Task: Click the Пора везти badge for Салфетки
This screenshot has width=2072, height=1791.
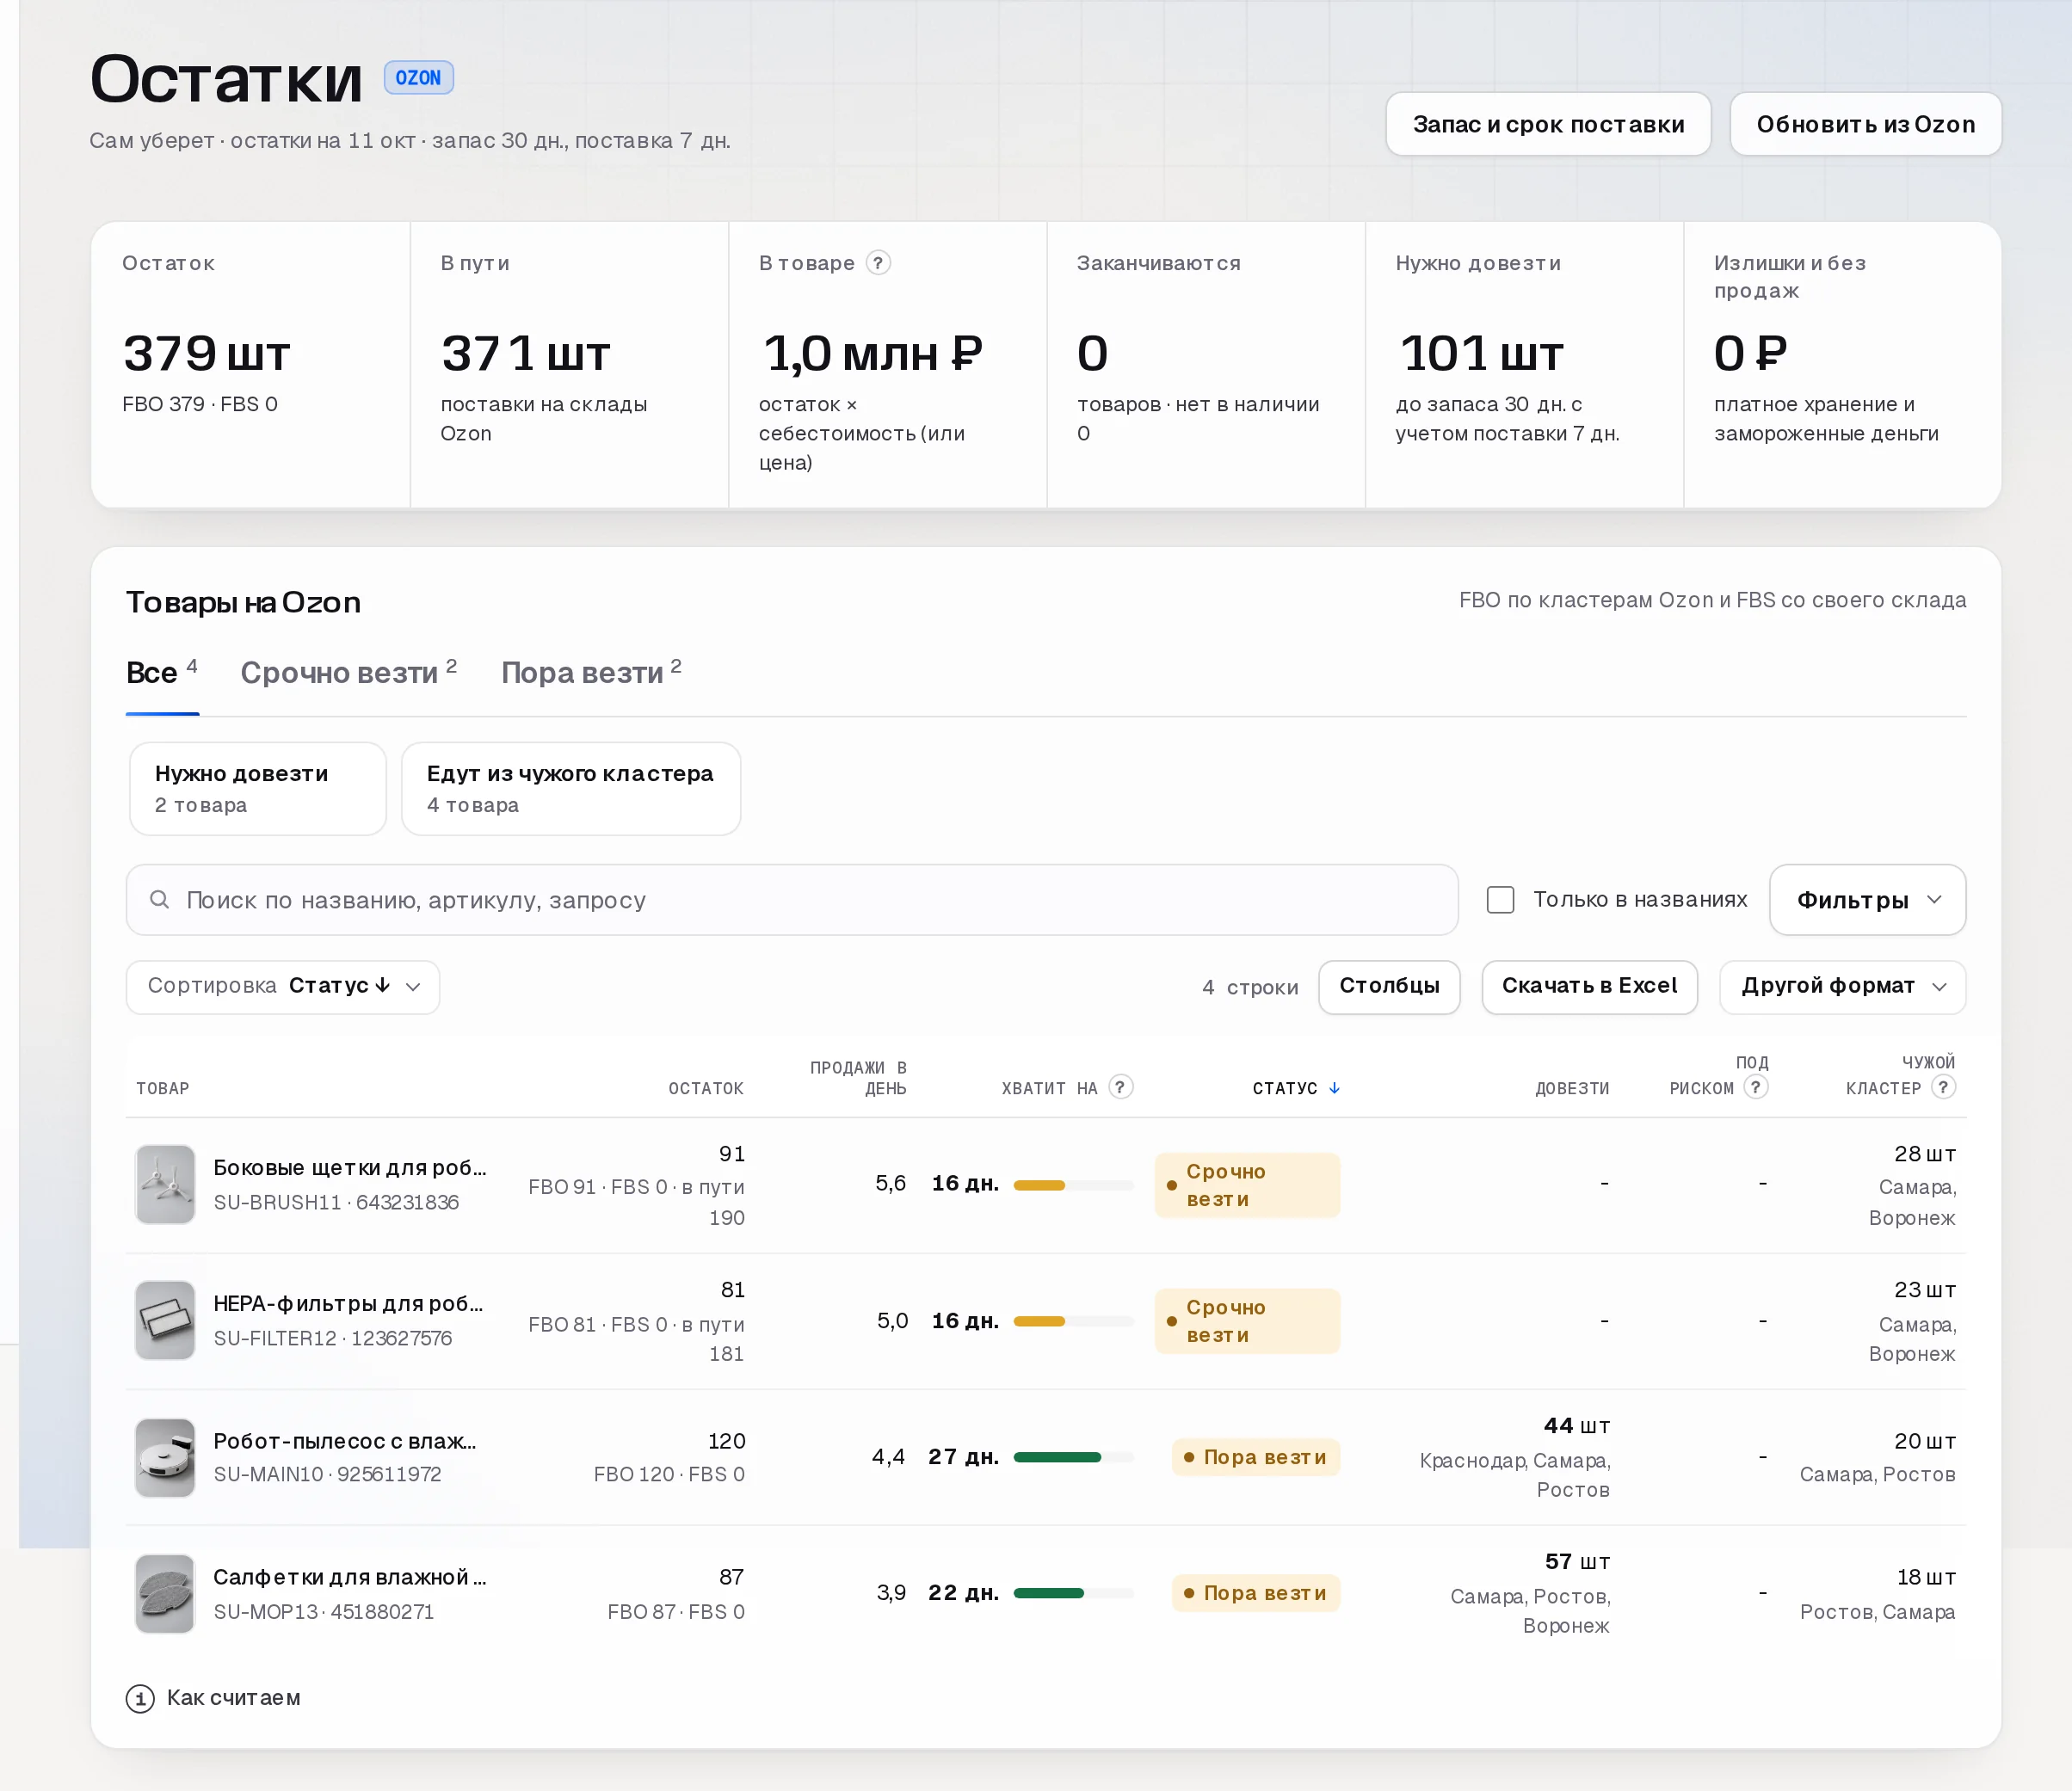Action: click(1255, 1593)
